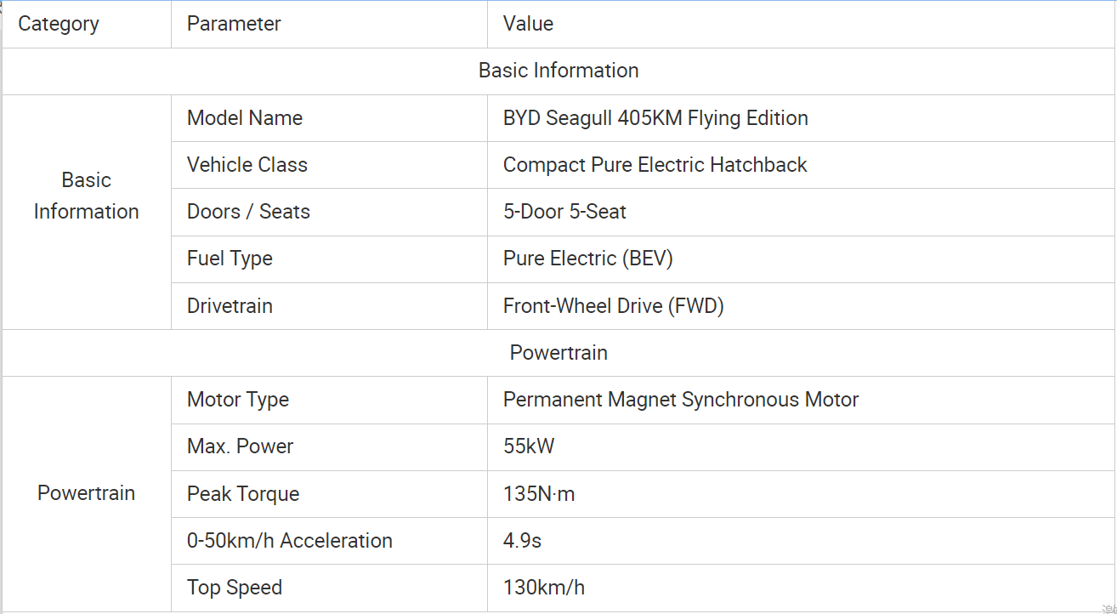Select the 5-Door 5-Seat value cell
Viewport: 1117px width, 614px height.
[x=801, y=212]
